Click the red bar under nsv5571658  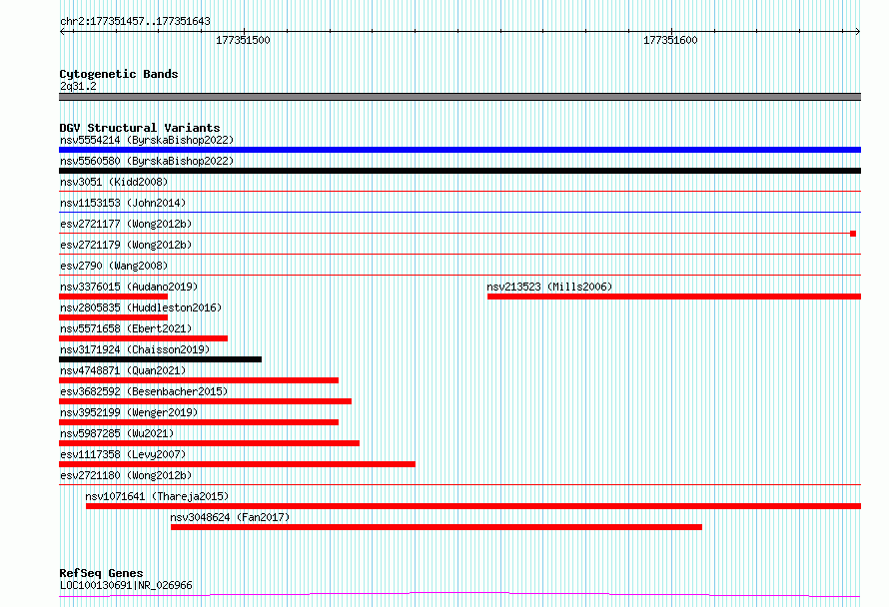point(144,338)
